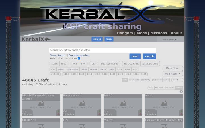Viewport: 205px width, 128px height.
Task: Select the all time range
Action: [179, 88]
